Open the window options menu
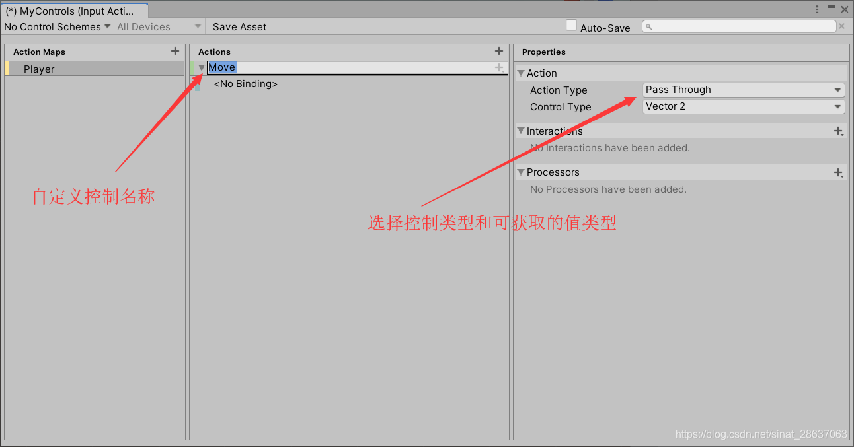The width and height of the screenshot is (854, 447). click(x=817, y=9)
